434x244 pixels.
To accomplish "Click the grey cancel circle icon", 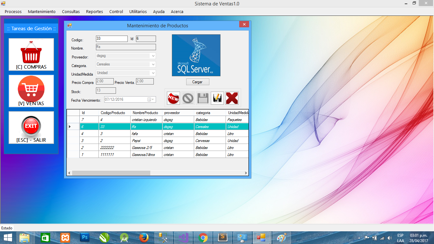I will (188, 98).
